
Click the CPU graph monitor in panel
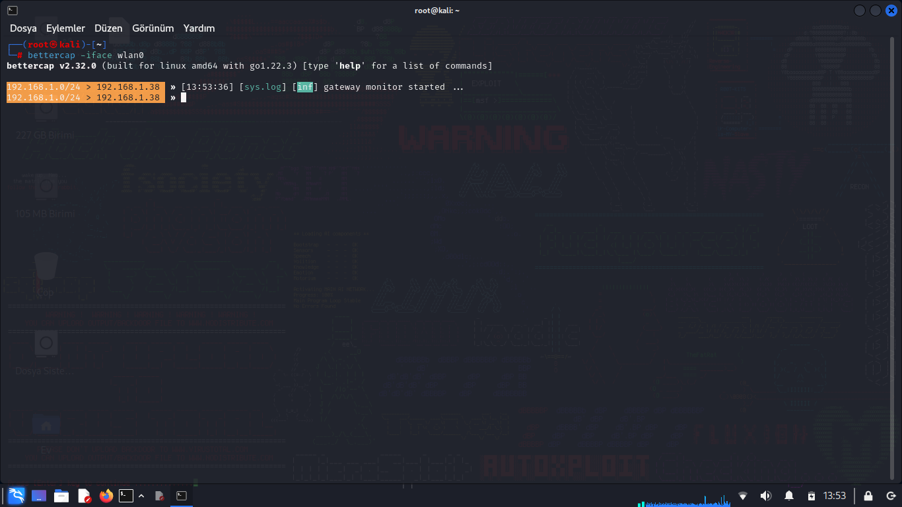(683, 500)
